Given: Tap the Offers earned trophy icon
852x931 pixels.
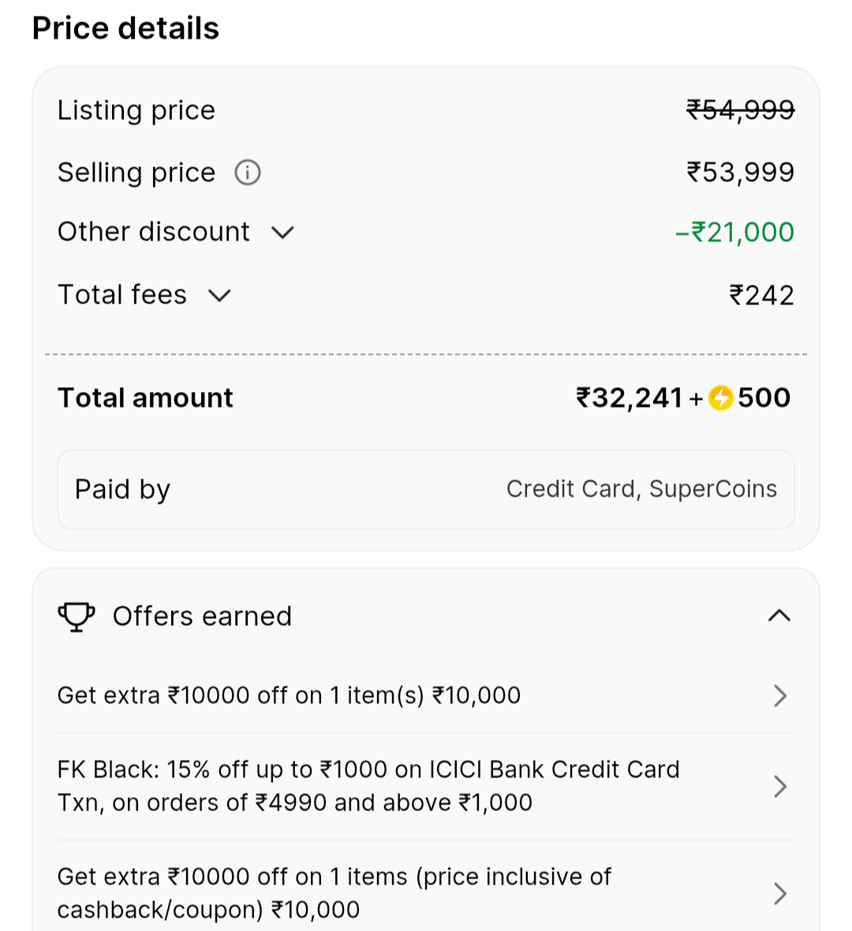Looking at the screenshot, I should [77, 616].
